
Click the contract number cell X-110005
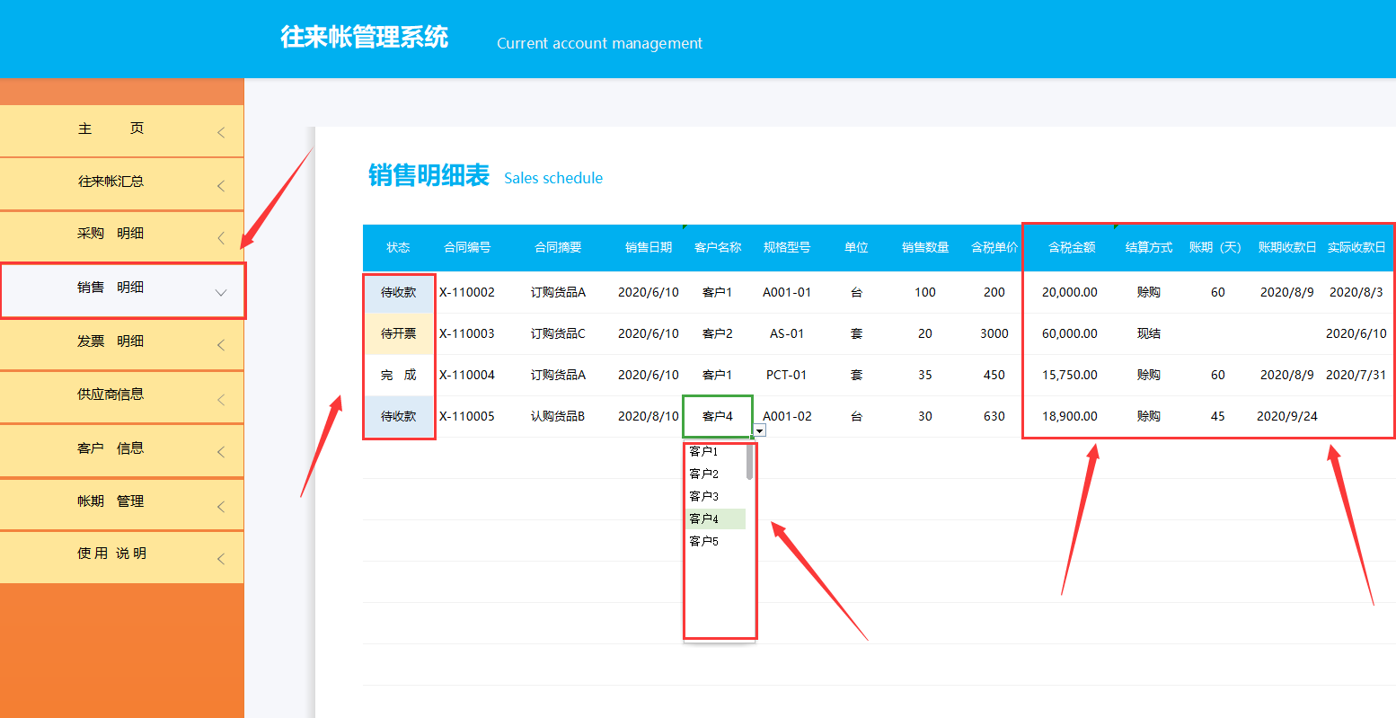[469, 416]
